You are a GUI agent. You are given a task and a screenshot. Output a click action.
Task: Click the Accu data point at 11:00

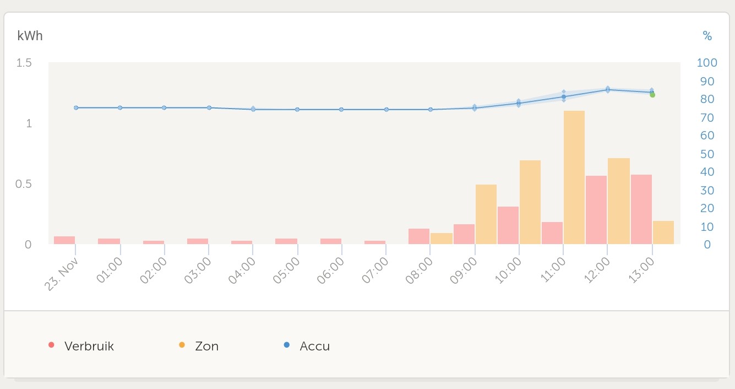click(x=564, y=97)
